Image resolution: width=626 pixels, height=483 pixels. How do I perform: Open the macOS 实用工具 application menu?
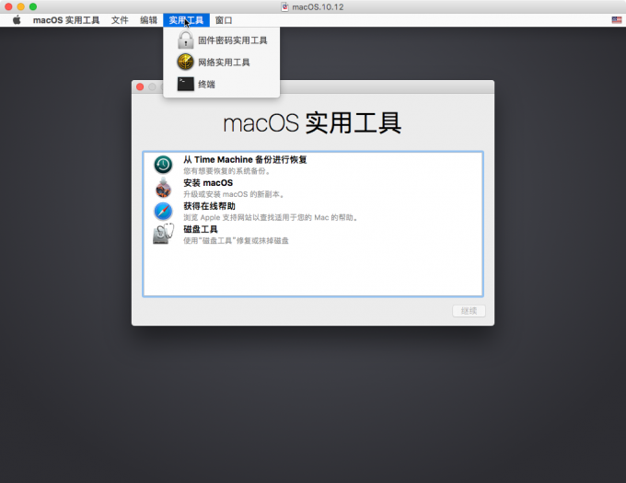pyautogui.click(x=66, y=20)
